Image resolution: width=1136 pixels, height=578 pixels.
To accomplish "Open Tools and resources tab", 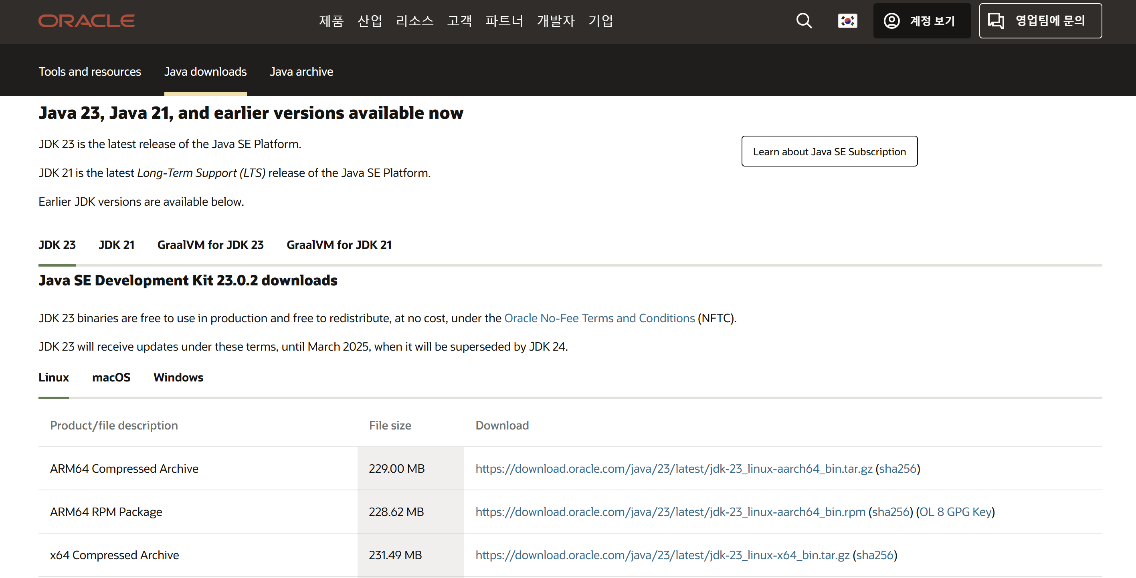I will point(89,71).
